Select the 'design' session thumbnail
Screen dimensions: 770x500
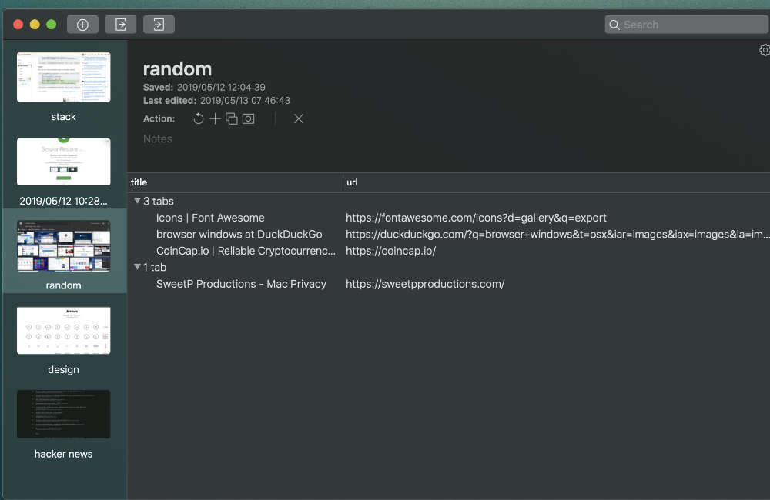tap(63, 331)
